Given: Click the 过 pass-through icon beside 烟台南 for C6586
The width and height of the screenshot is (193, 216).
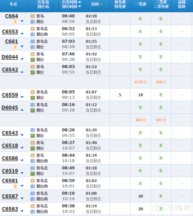Looking at the screenshot, I should coord(33,161).
